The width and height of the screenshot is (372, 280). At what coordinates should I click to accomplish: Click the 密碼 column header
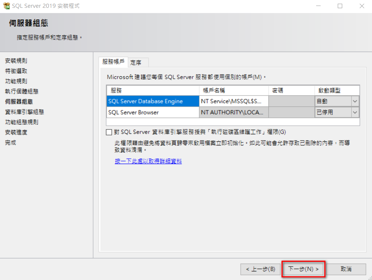pos(292,90)
